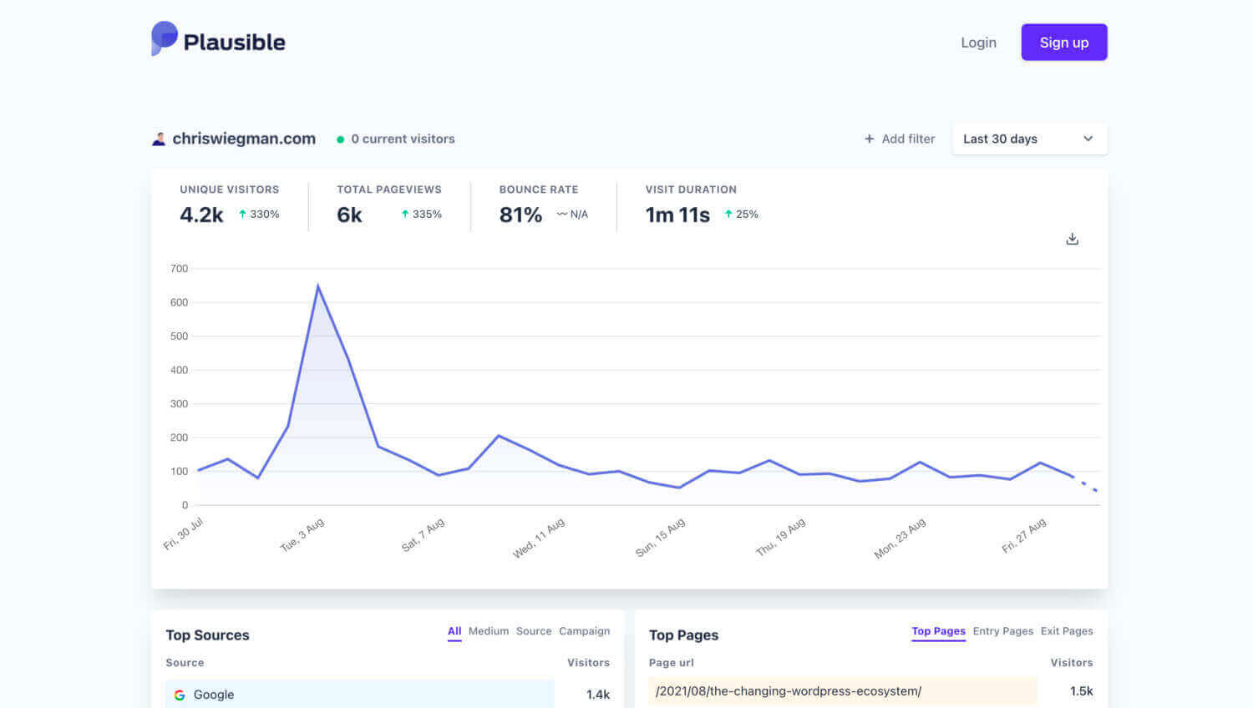Click the green current visitors status dot
The width and height of the screenshot is (1253, 708).
click(x=340, y=139)
